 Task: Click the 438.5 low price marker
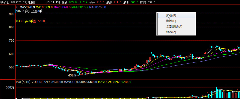click(72, 75)
